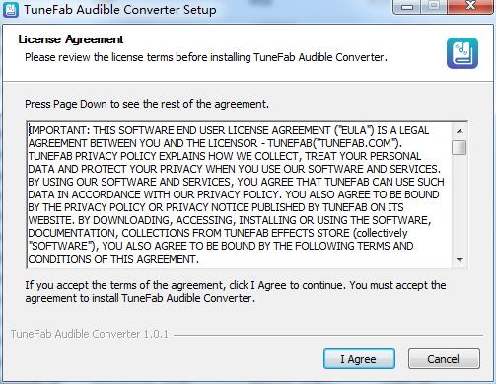Screen dimensions: 496x384
Task: Minimize the setup window
Action: pos(407,7)
